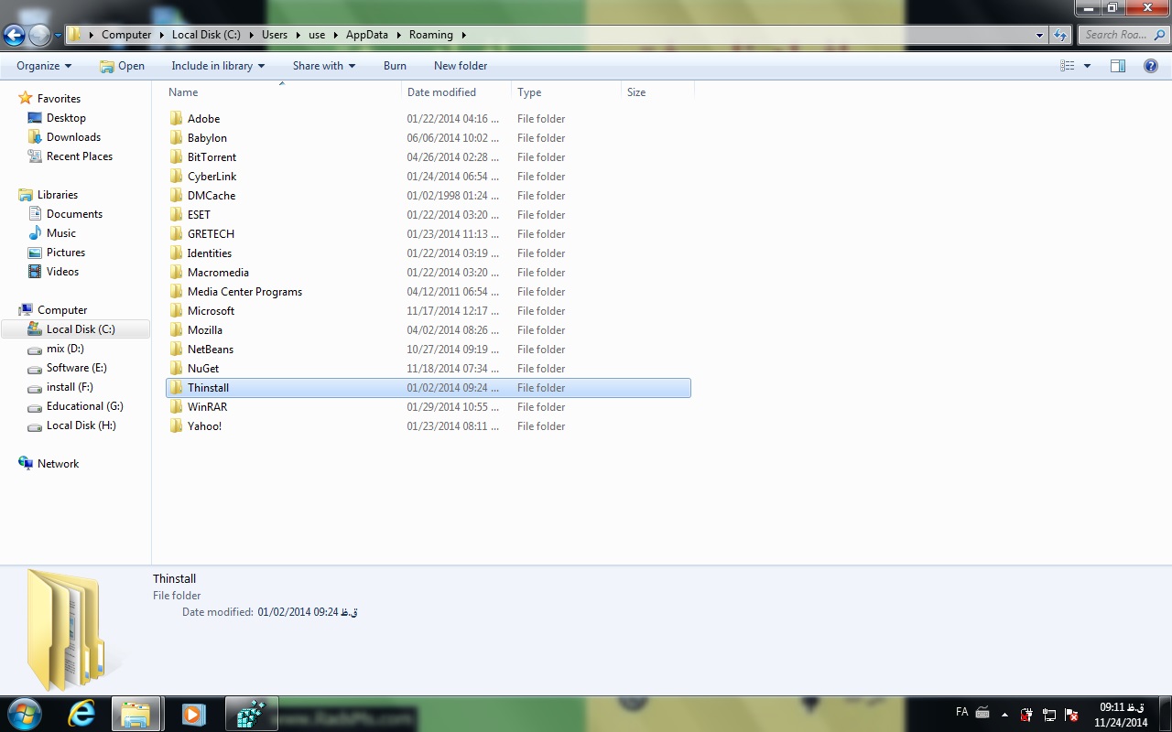This screenshot has width=1172, height=732.
Task: Select the Mozilla folder
Action: pos(429,330)
